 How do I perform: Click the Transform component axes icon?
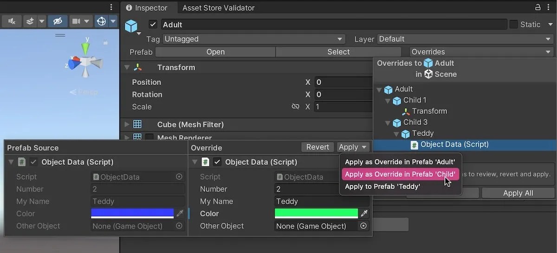coord(138,67)
